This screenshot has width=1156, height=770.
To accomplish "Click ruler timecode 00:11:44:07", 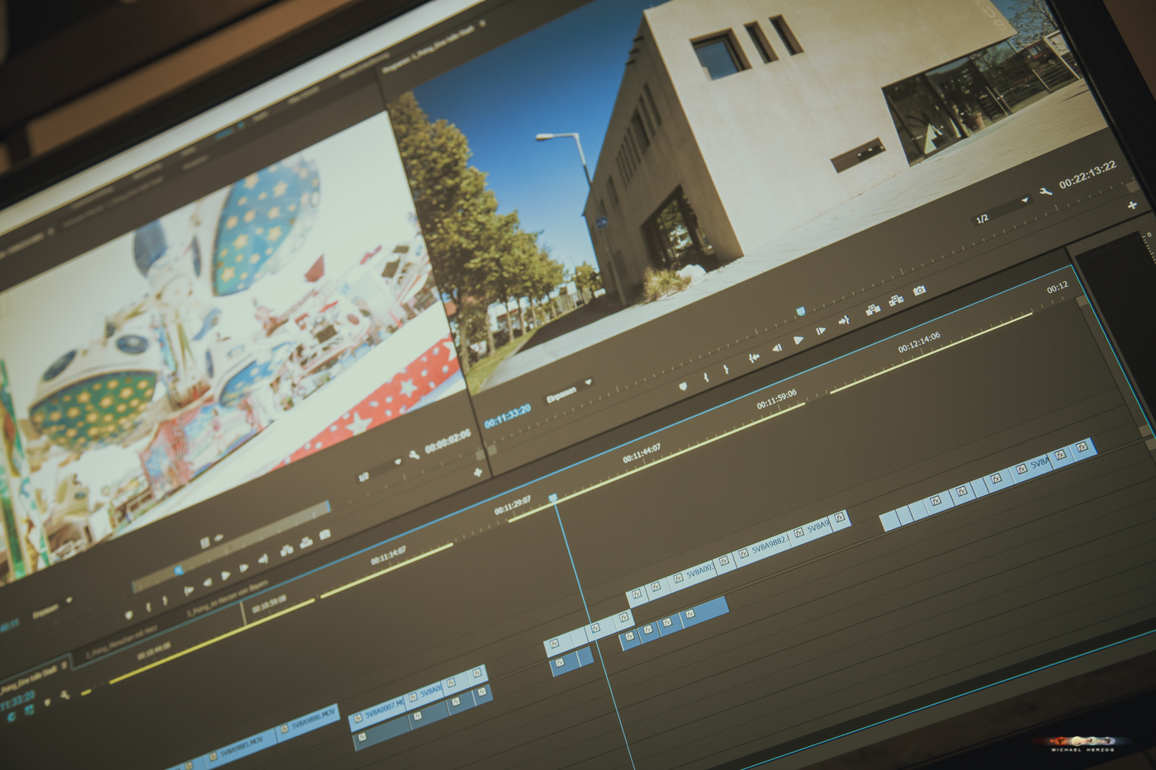I will [642, 453].
